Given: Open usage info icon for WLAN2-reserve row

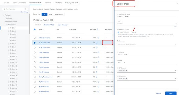Looking at the screenshot, I should [98, 87].
